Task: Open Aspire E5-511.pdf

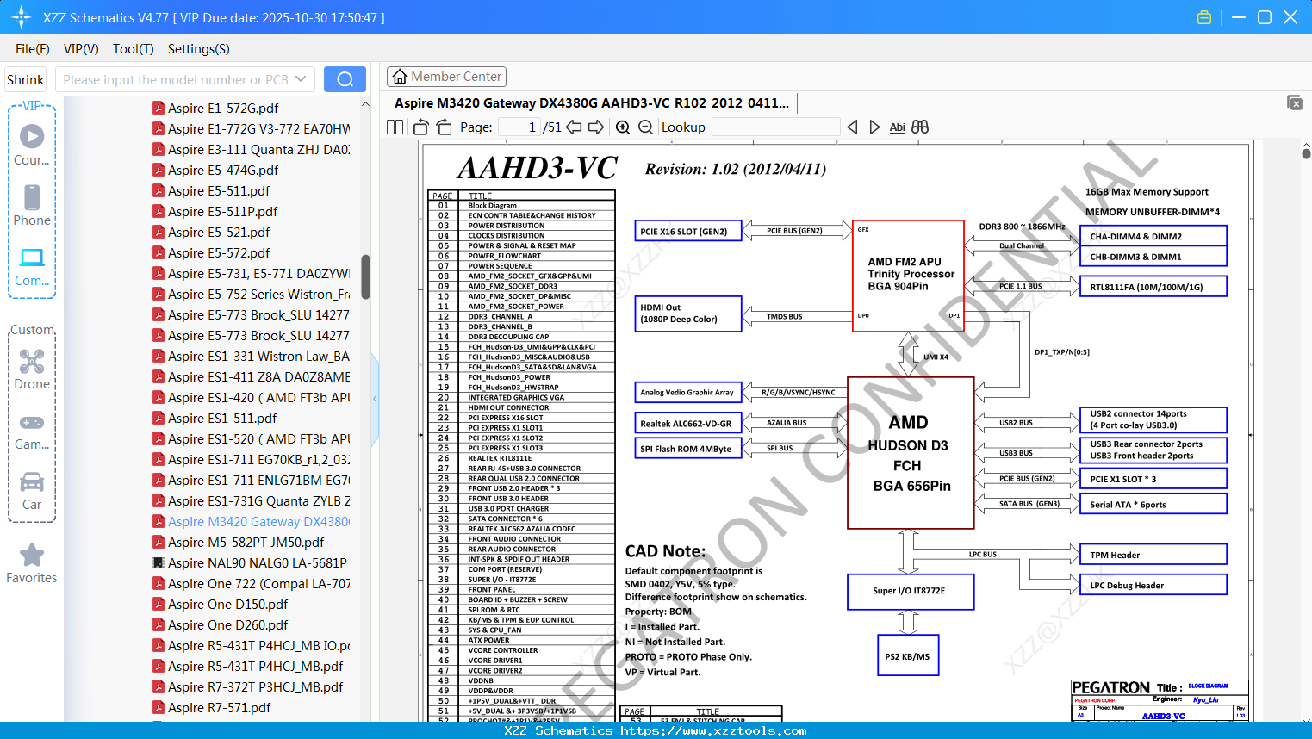Action: (219, 190)
